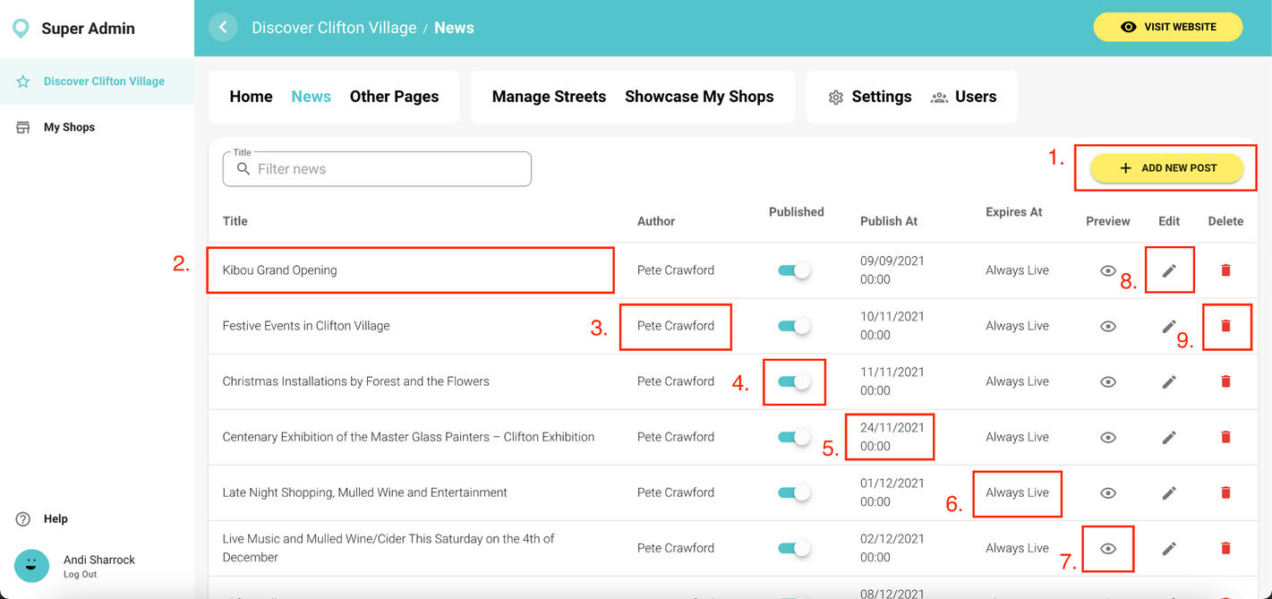Delete the Kibou Grand Opening post

click(x=1225, y=270)
